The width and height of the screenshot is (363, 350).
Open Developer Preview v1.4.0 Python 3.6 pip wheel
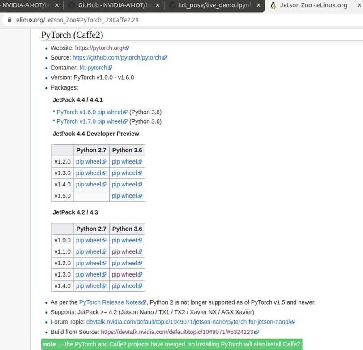[x=124, y=184]
